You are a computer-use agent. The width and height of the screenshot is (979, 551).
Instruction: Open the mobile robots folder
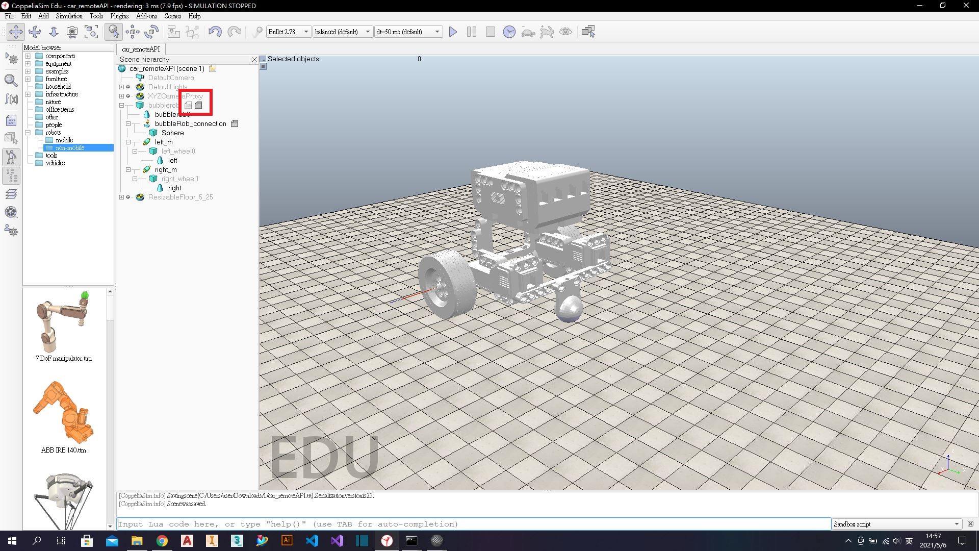click(x=64, y=140)
